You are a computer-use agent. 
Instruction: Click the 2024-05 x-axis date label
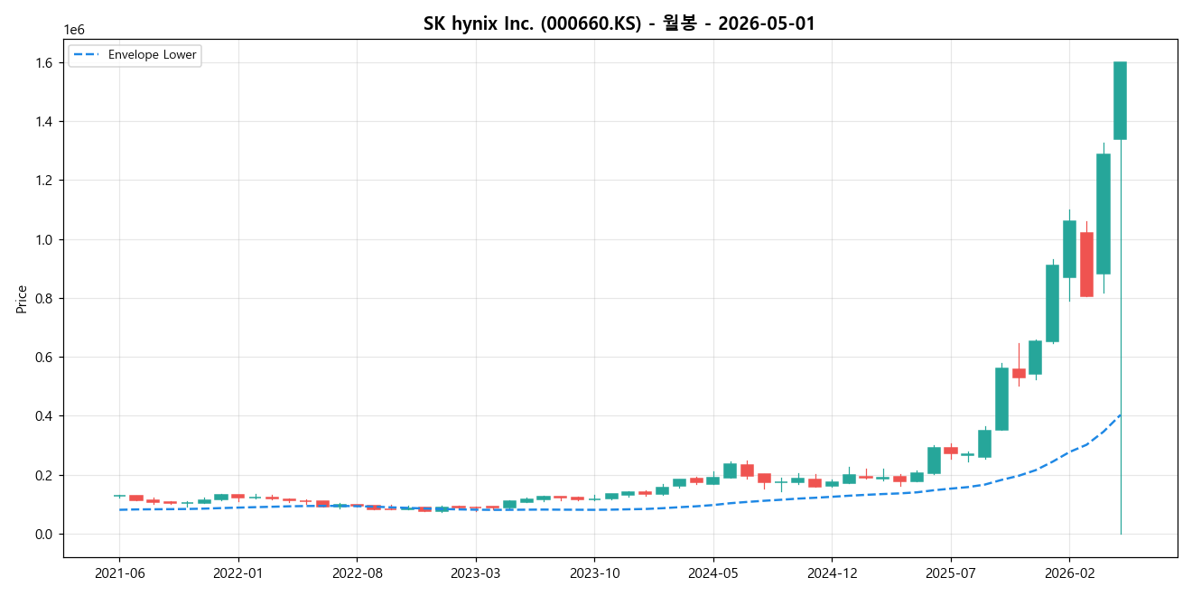[x=713, y=573]
